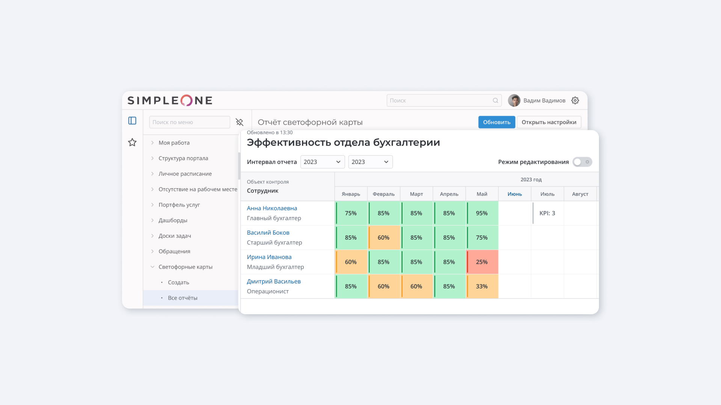The image size is (721, 405).
Task: Open Анна Николаевна's employee profile
Action: (x=272, y=208)
